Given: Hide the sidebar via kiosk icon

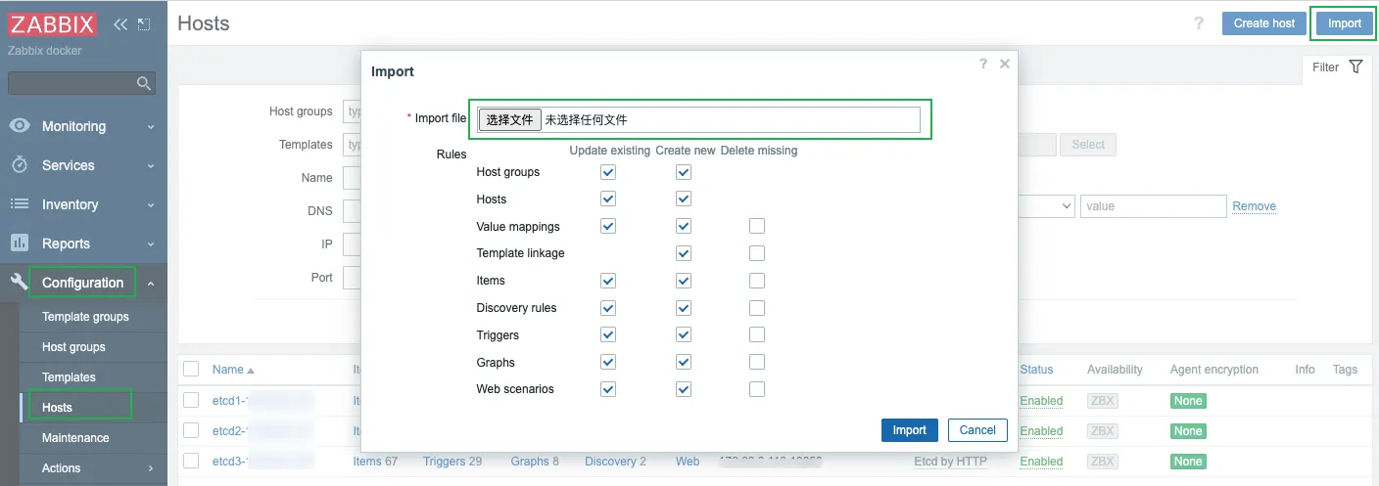Looking at the screenshot, I should (144, 23).
